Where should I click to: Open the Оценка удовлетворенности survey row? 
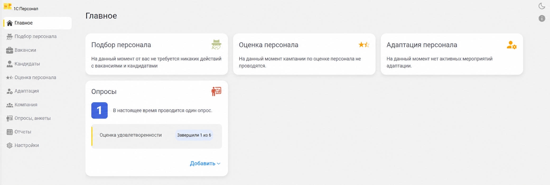click(157, 136)
